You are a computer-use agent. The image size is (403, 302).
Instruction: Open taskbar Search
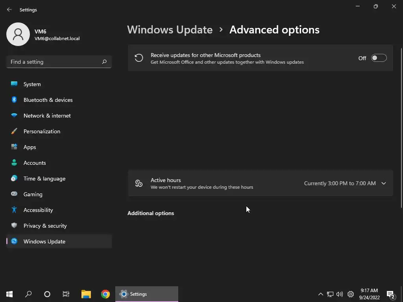tap(28, 294)
